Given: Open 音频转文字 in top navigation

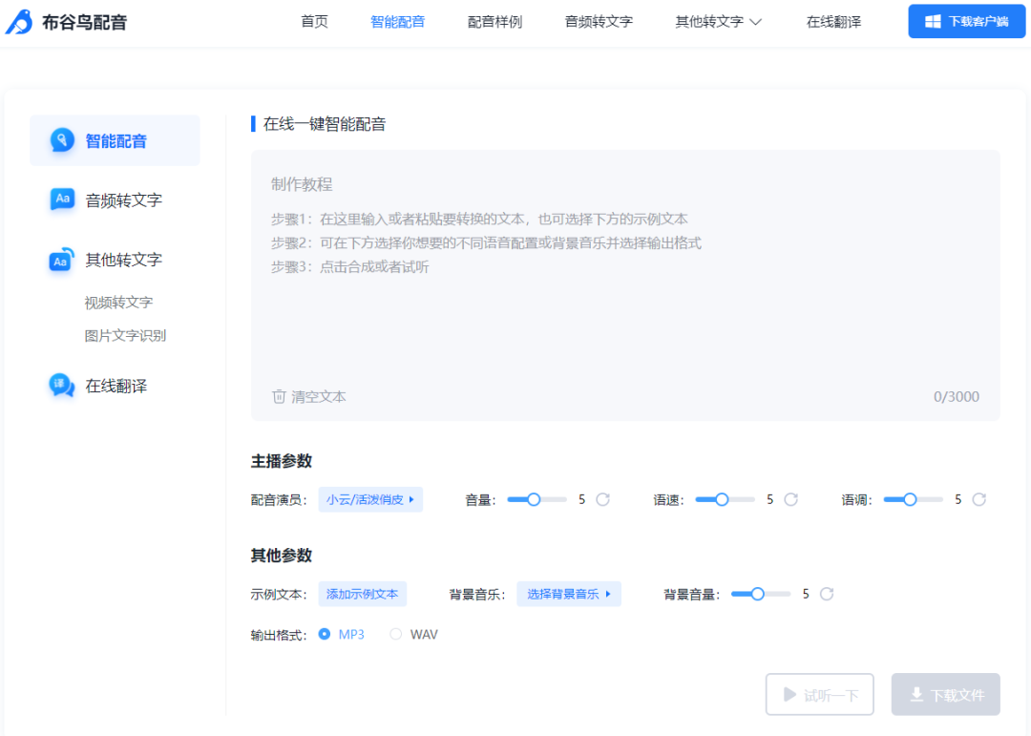Looking at the screenshot, I should click(599, 22).
